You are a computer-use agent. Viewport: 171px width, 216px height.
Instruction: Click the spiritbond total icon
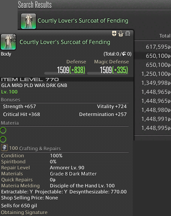pos(124,54)
